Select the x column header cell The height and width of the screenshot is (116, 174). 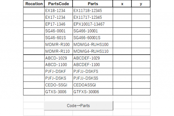[122, 4]
